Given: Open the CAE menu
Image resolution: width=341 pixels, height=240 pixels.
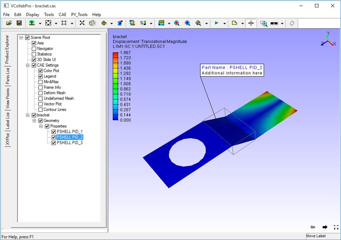Looking at the screenshot, I should [62, 14].
